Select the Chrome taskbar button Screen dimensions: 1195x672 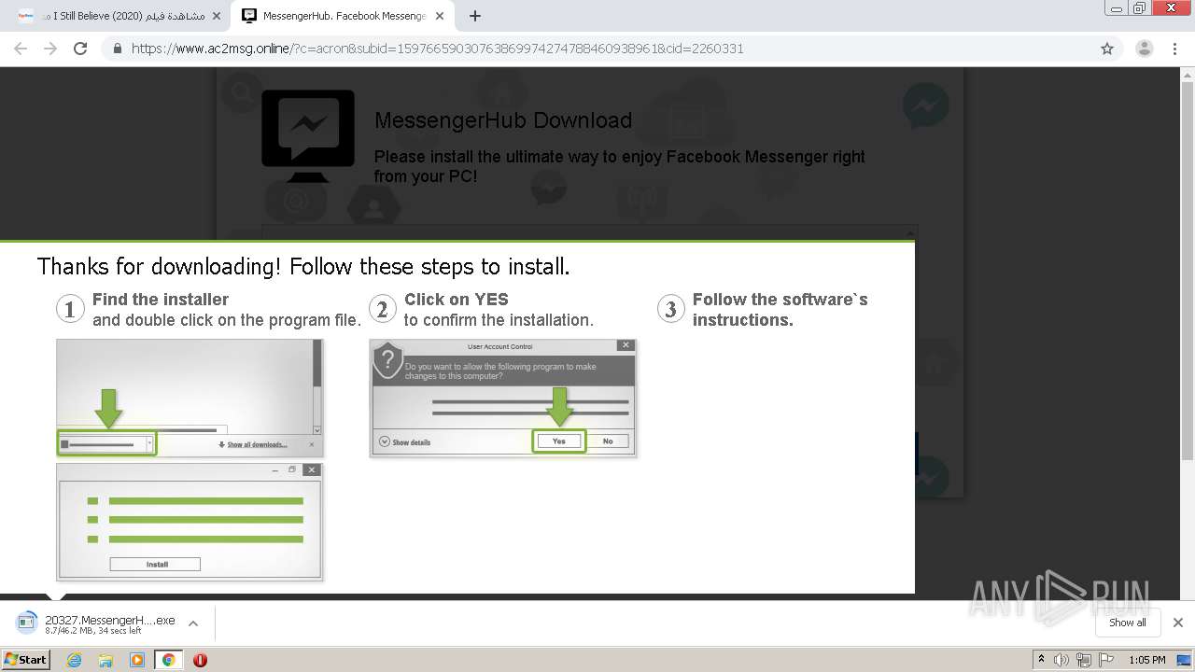[168, 660]
